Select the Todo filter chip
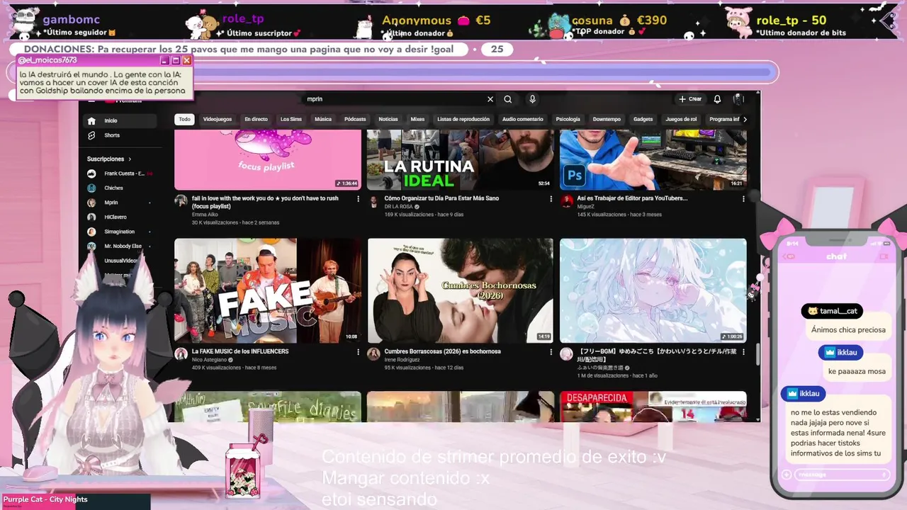The image size is (907, 510). 184,120
